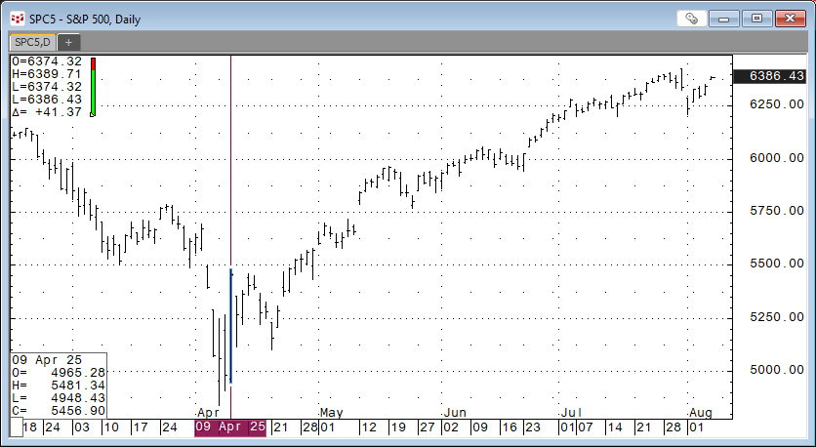Click the L=6386.43 last value
816x447 pixels.
tap(47, 100)
